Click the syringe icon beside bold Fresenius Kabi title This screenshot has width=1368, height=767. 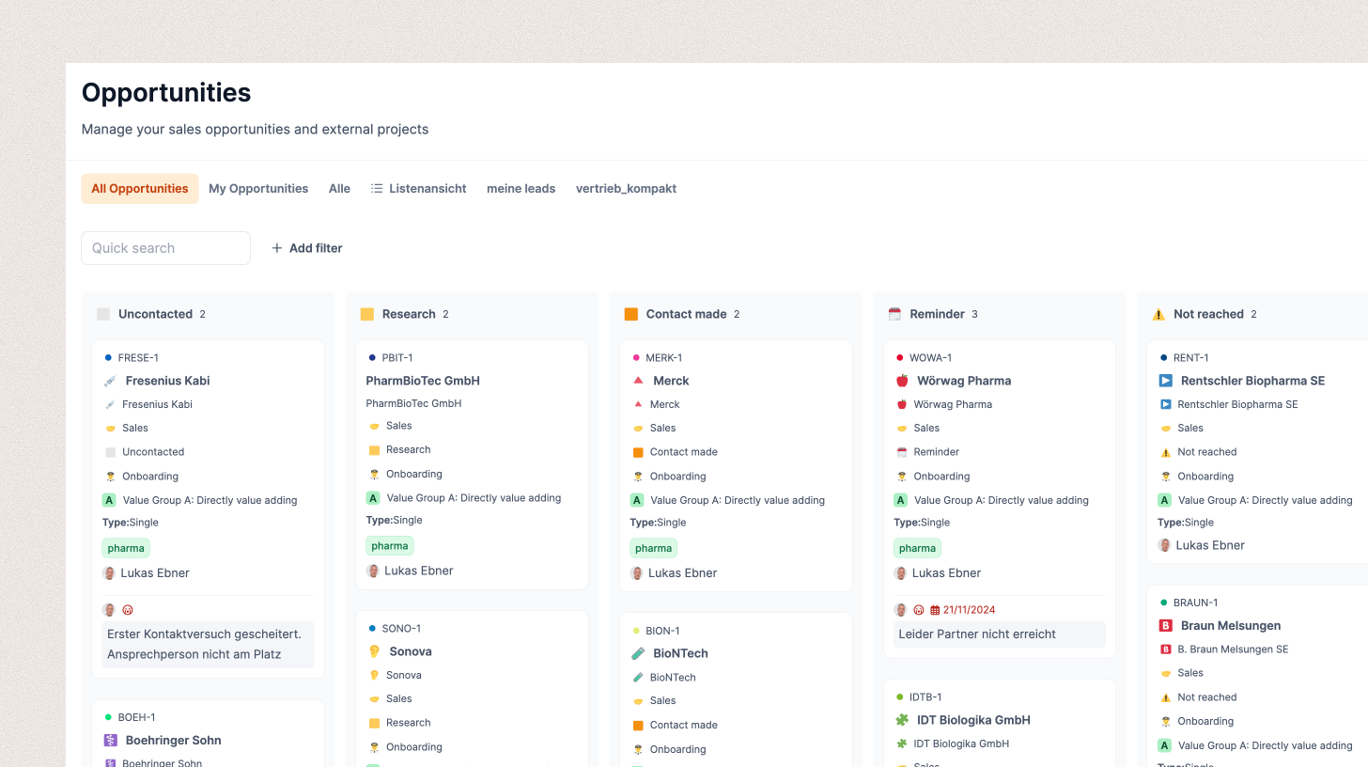(110, 381)
